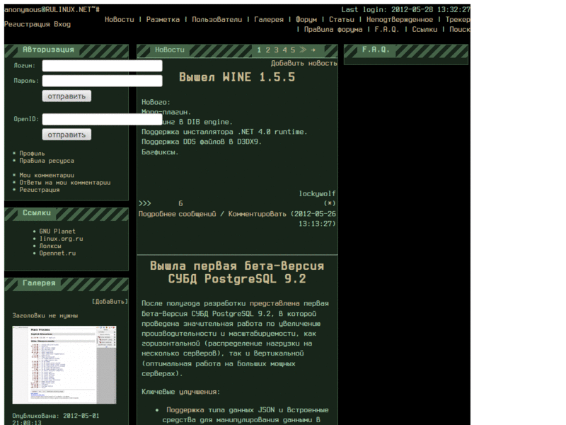Go to news page 4
This screenshot has height=425, width=566.
284,50
